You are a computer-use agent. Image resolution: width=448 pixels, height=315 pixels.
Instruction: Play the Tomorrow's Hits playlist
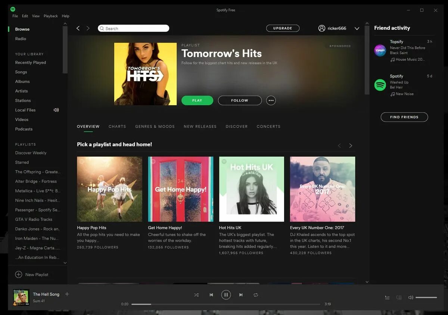click(197, 100)
